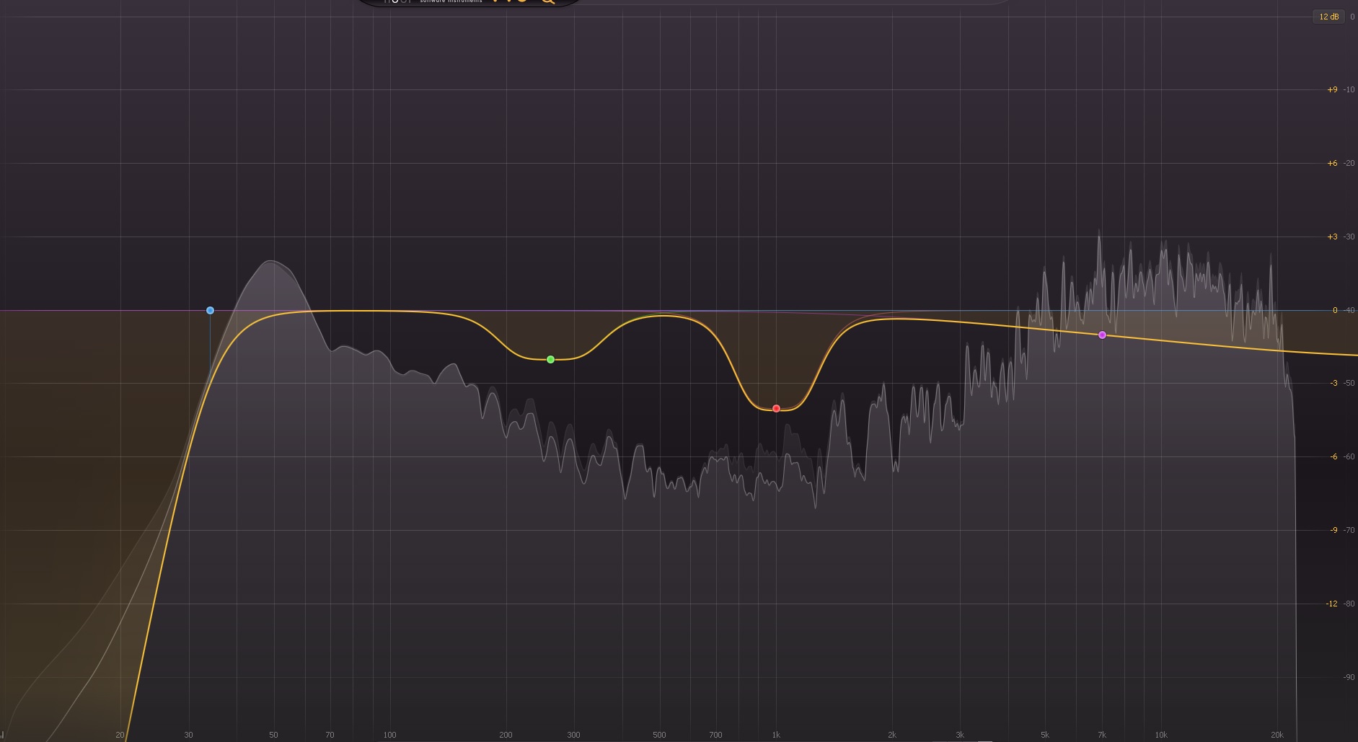Select the magenta high-shelf node near 7 kHz
This screenshot has width=1358, height=742.
1101,334
